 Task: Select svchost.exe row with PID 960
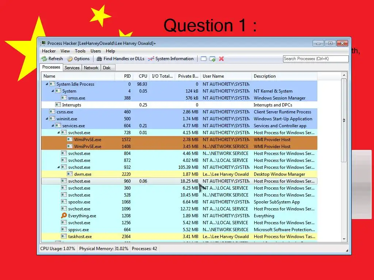(x=179, y=181)
